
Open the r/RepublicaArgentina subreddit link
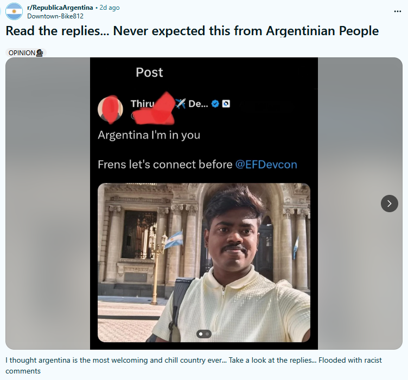tap(60, 8)
